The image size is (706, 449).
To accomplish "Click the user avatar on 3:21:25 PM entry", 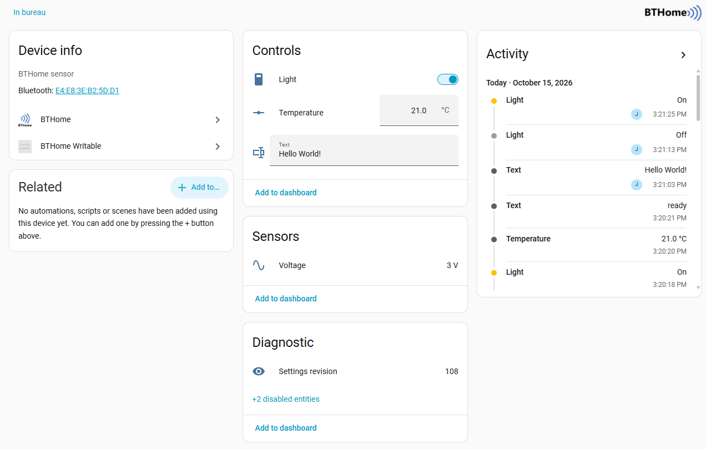I will 637,114.
